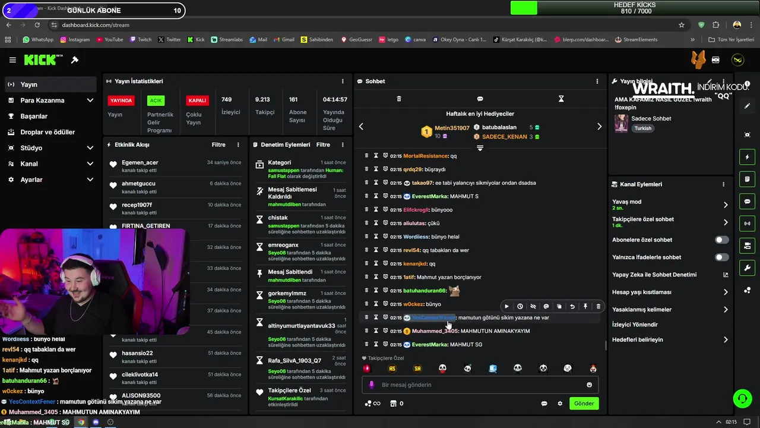This screenshot has width=760, height=428.
Task: Open Yayın İstatistikleri panel three-dot menu
Action: (343, 81)
